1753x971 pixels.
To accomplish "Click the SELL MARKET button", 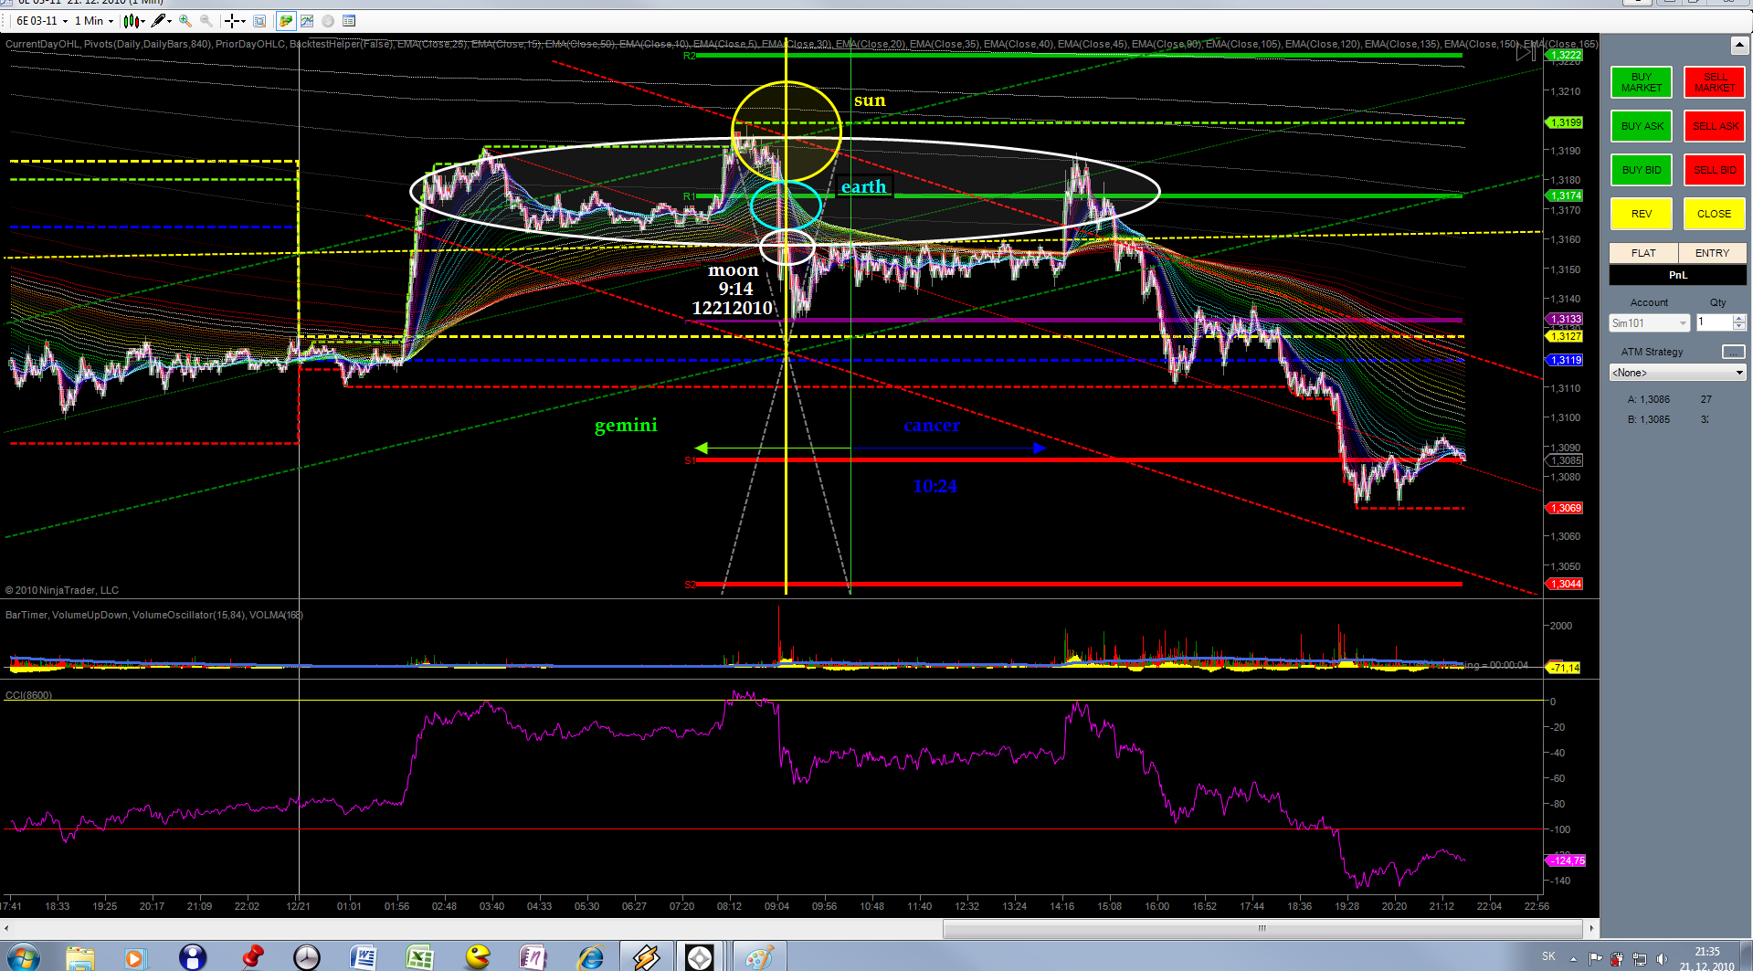I will pyautogui.click(x=1715, y=82).
